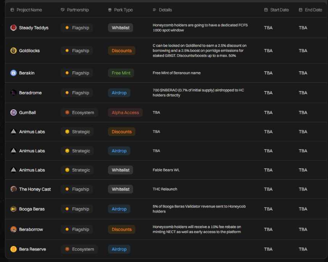Click the 'Free Mint of Beranoun name' details
This screenshot has height=262, width=328.
[x=177, y=73]
